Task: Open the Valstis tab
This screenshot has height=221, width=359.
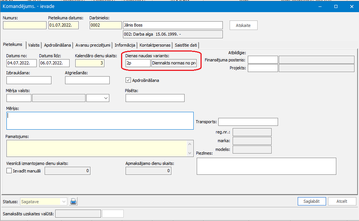Action: point(34,45)
